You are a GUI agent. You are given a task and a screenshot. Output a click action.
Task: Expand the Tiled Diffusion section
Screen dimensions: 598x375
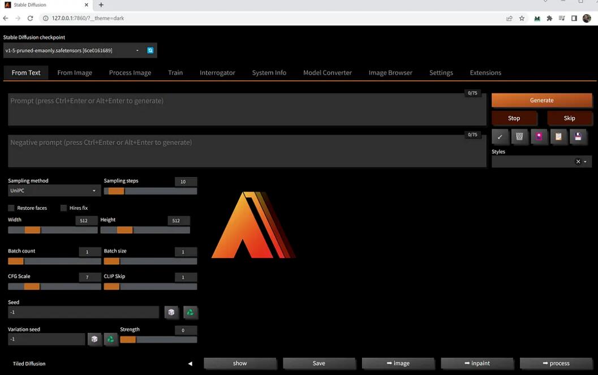pyautogui.click(x=190, y=364)
